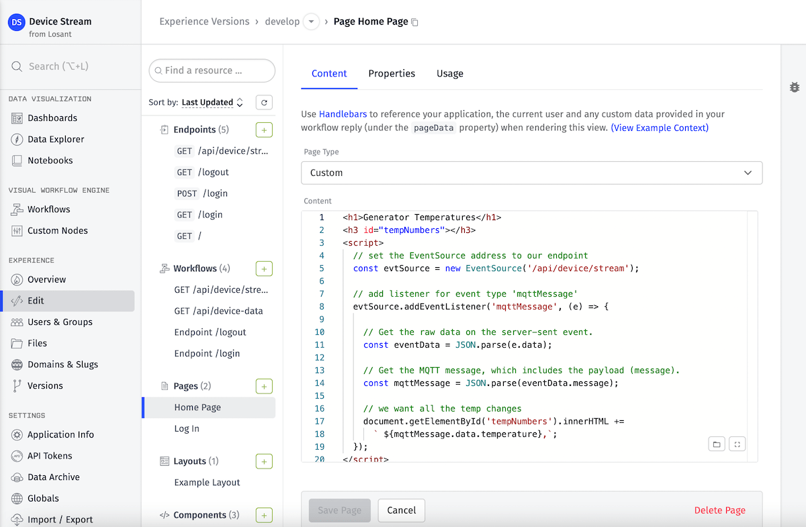Select POST /login endpoint
The height and width of the screenshot is (527, 806).
pos(201,194)
